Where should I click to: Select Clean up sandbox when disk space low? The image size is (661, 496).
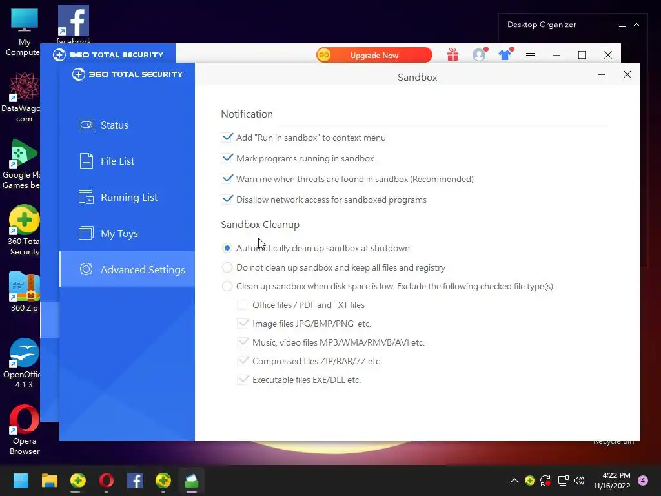[x=227, y=286]
